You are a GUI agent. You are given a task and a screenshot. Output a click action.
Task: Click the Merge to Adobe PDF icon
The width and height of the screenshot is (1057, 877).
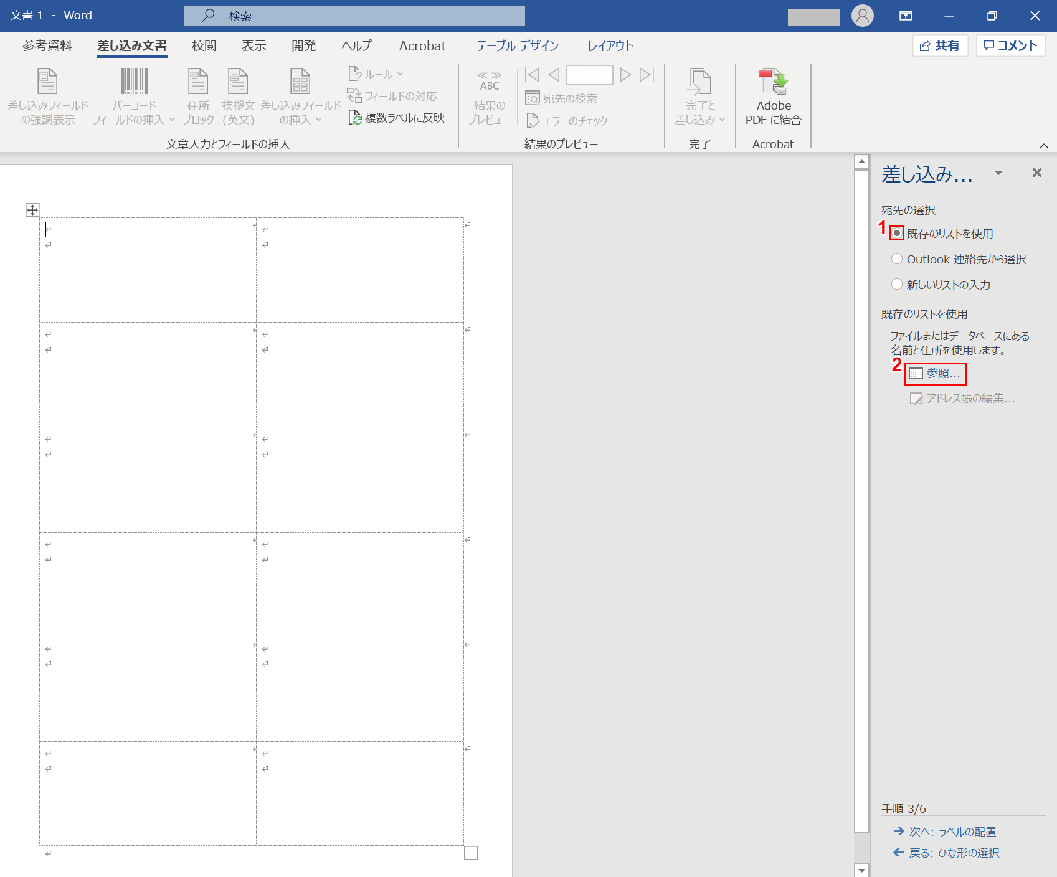pos(774,82)
